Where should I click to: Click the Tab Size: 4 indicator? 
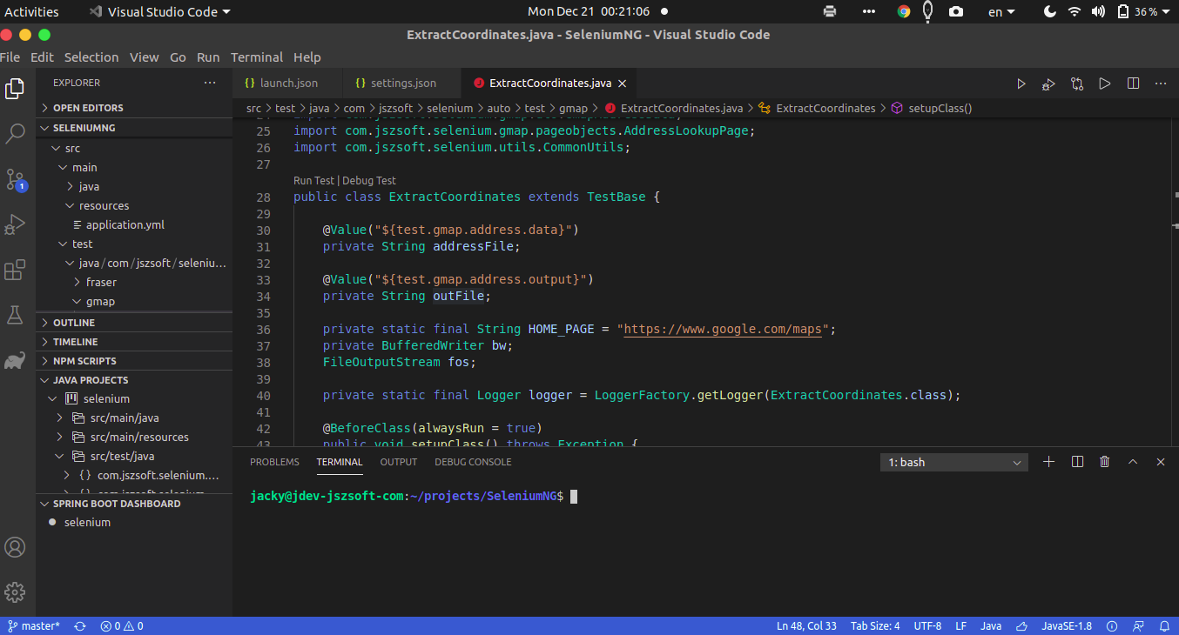(875, 625)
